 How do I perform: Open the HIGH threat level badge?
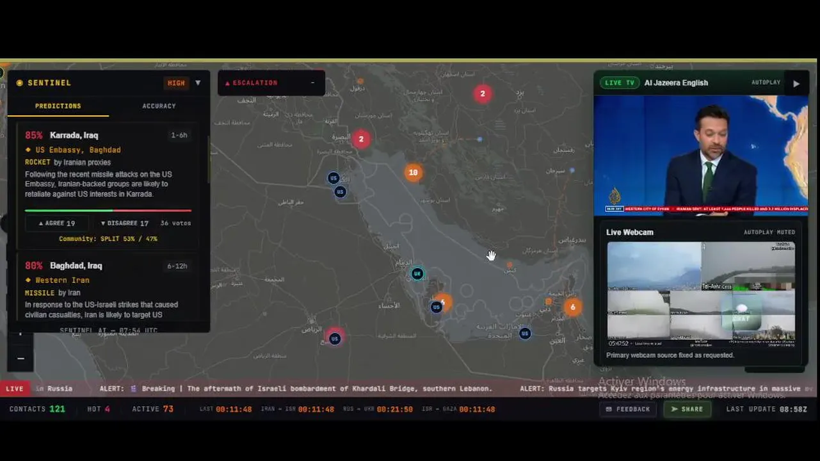[x=176, y=83]
